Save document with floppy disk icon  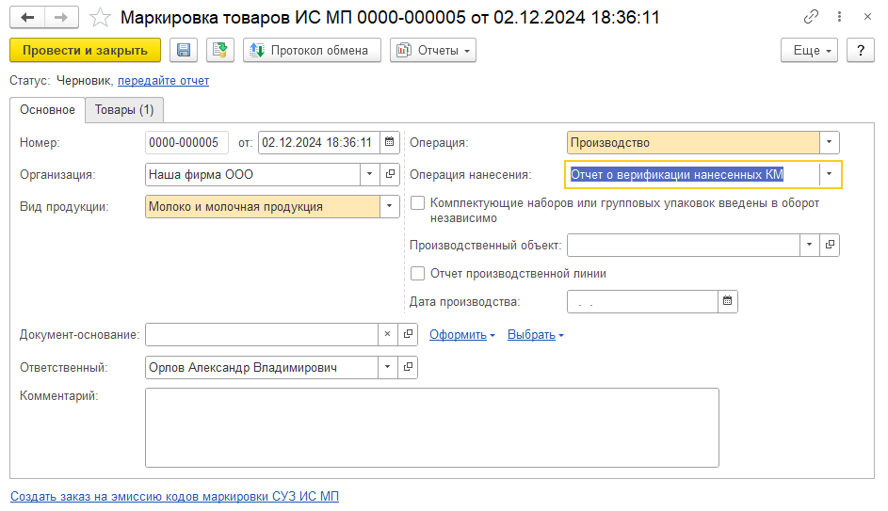[183, 50]
